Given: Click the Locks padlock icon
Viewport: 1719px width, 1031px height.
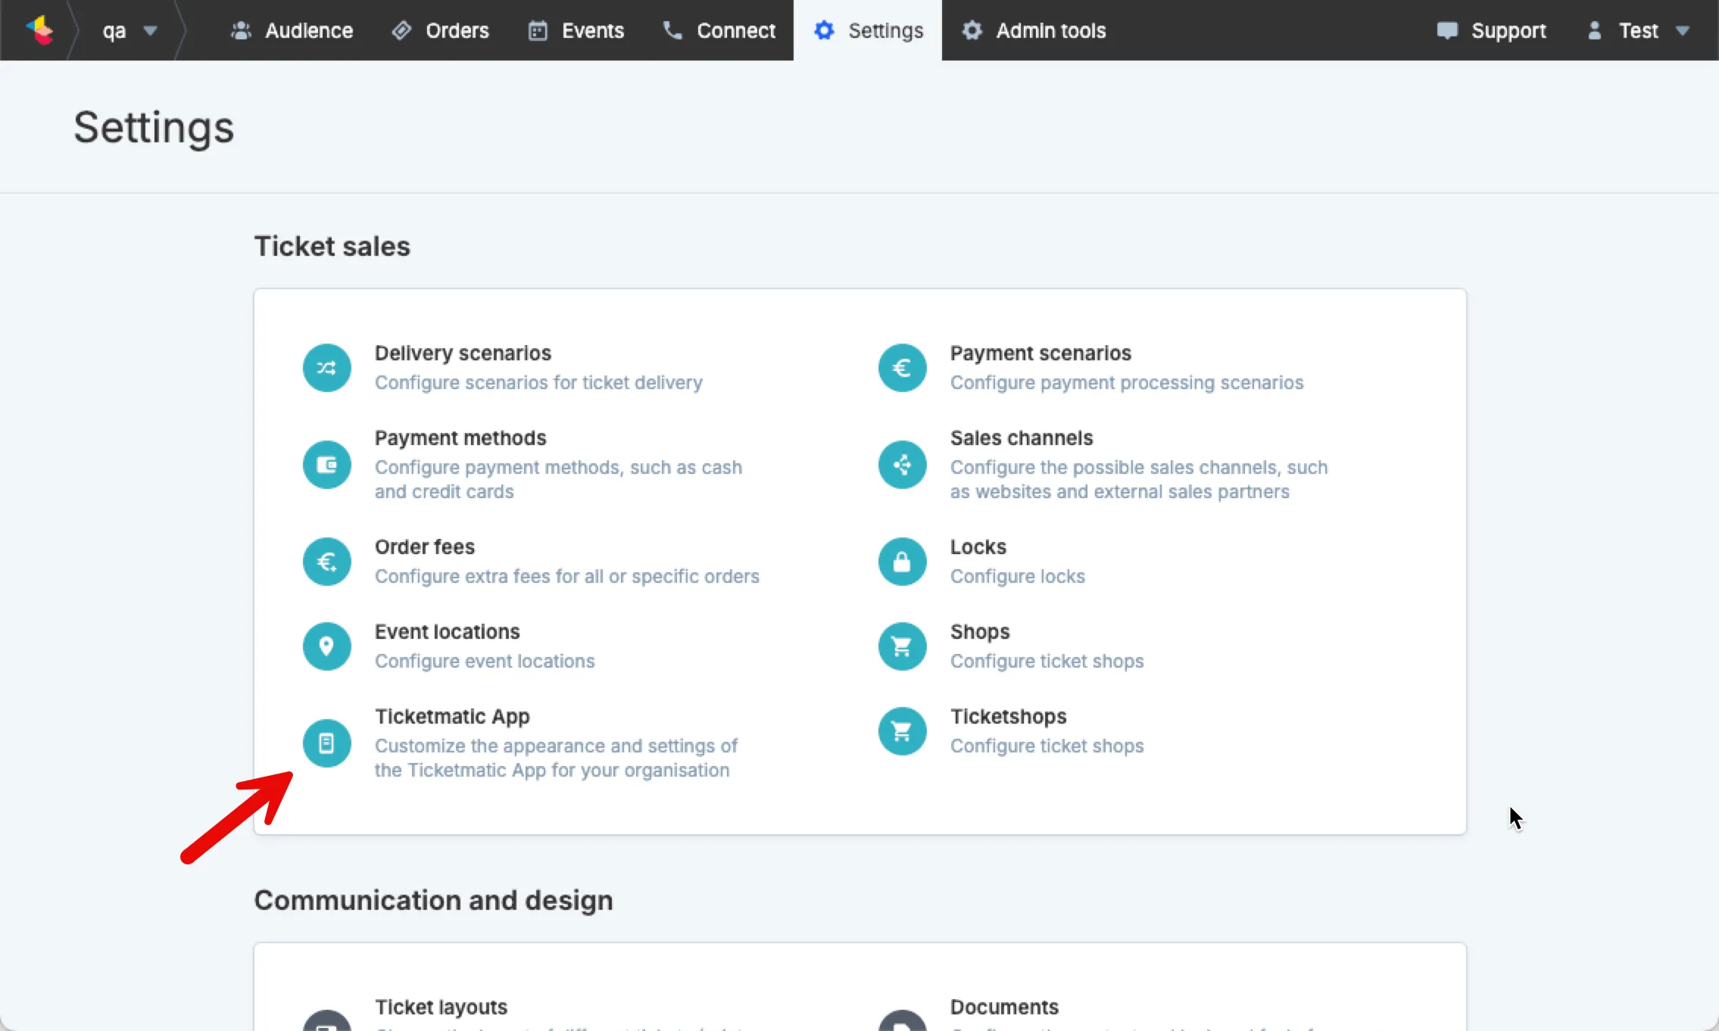Looking at the screenshot, I should coord(902,562).
